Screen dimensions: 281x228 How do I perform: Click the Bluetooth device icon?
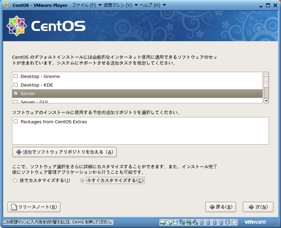(x=227, y=222)
